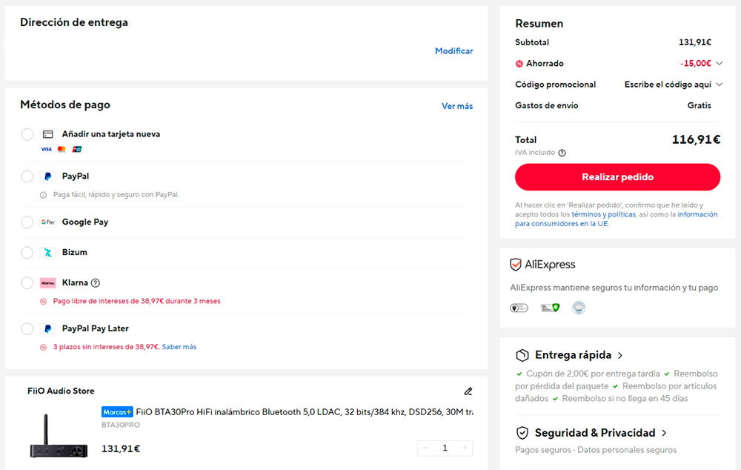Click the first security certification badge

tap(519, 308)
